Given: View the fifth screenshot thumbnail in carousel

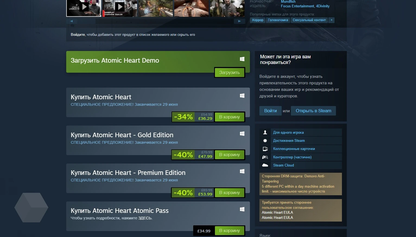Looking at the screenshot, I should pyautogui.click(x=227, y=8).
